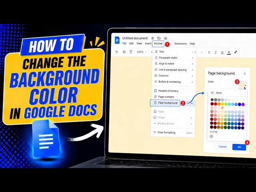The width and height of the screenshot is (256, 192).
Task: Click the Format menu
Action: [x=158, y=44]
